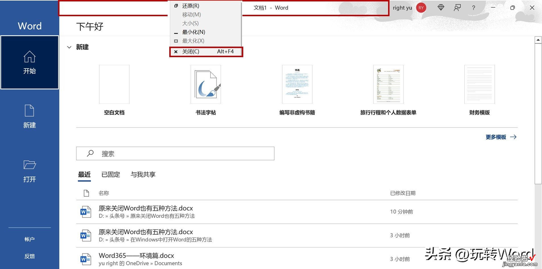Image resolution: width=542 pixels, height=269 pixels.
Task: Sort by 名称 column header
Action: [x=104, y=193]
